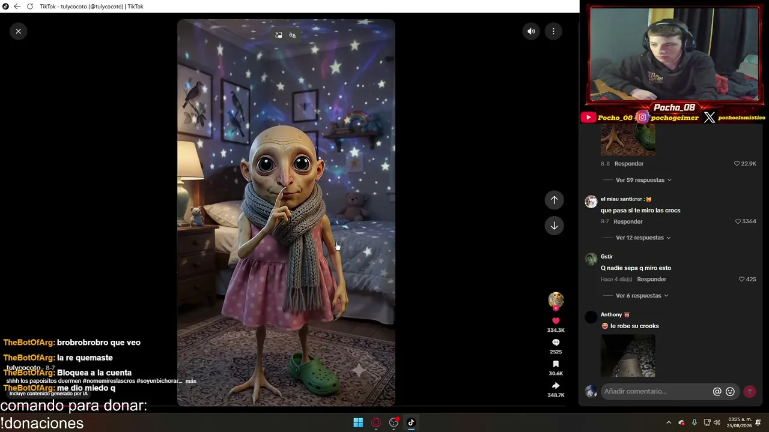Reload the TikTok page
769x432 pixels.
click(x=30, y=7)
